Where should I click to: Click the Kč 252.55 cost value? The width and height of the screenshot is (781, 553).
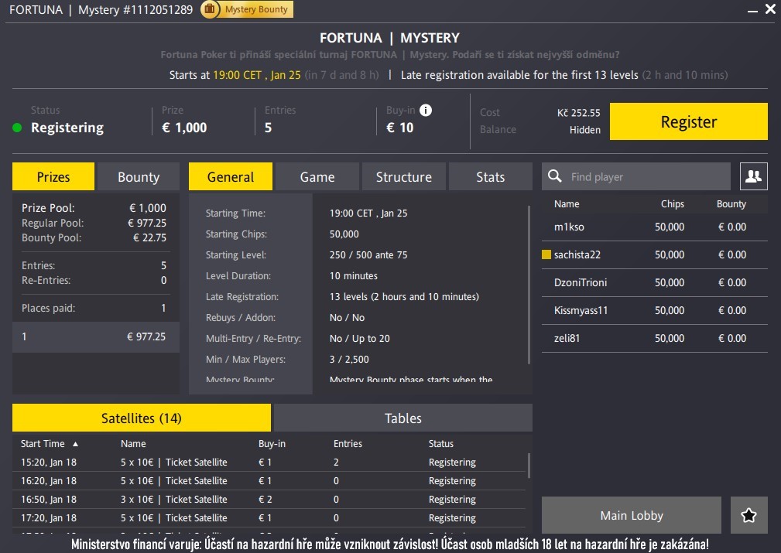(x=578, y=112)
